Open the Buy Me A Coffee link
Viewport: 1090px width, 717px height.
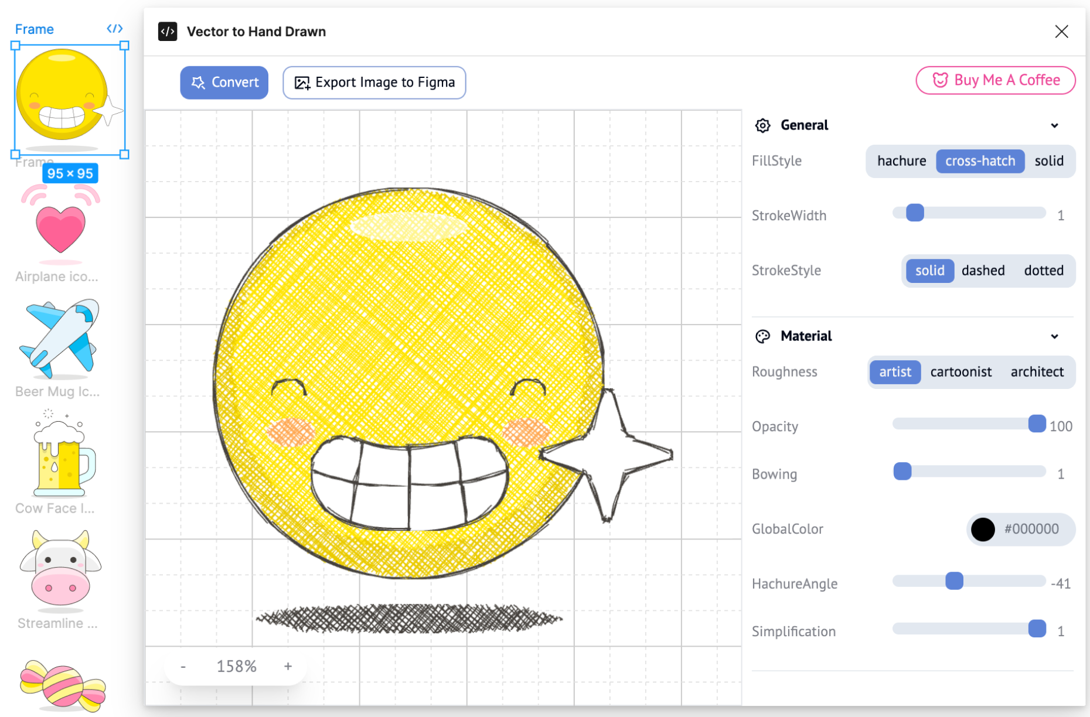coord(996,80)
